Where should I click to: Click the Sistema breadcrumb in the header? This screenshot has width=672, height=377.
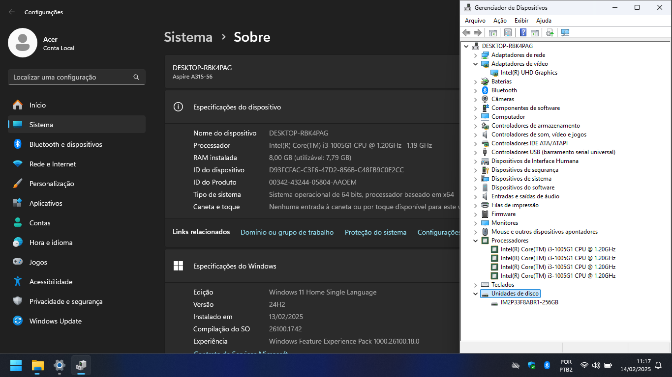pos(188,37)
